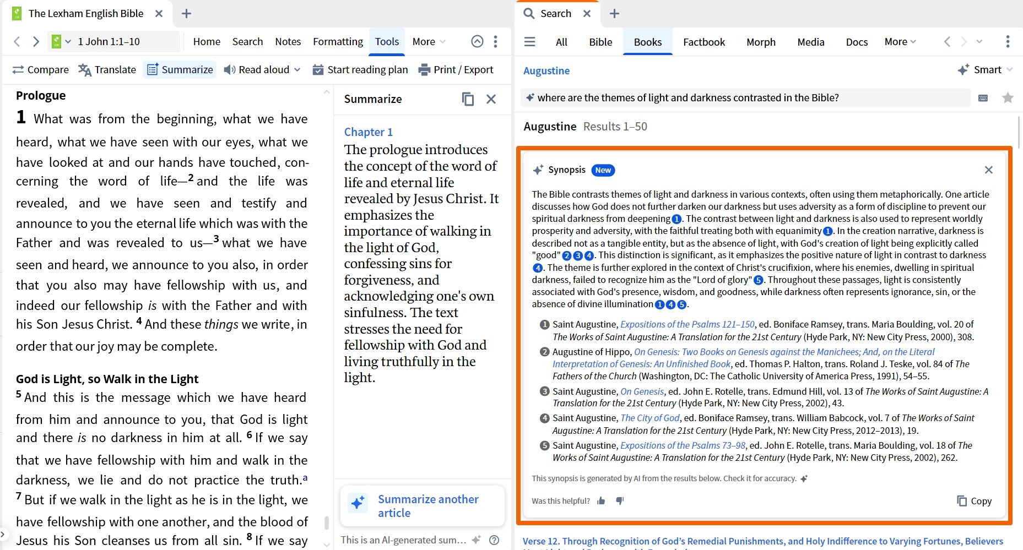Go forward in Bible navigation history
1023x550 pixels.
click(36, 41)
